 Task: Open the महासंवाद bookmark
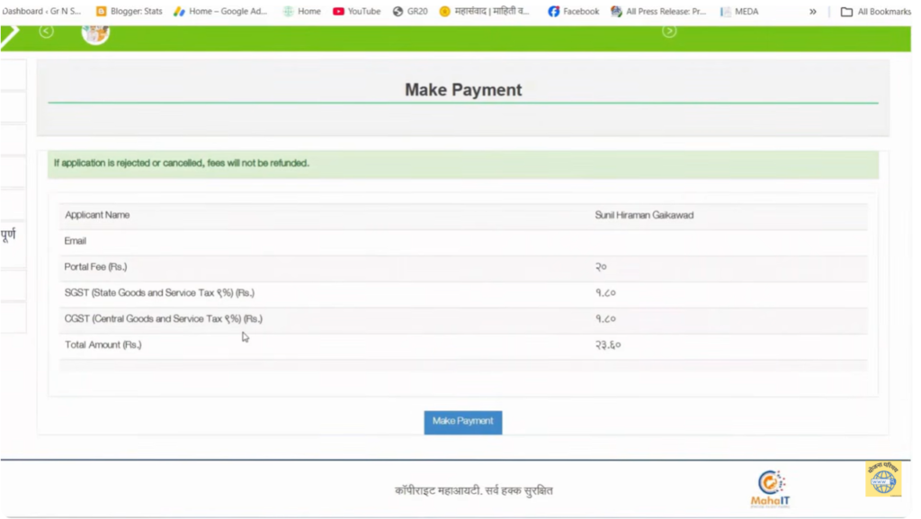(x=484, y=12)
